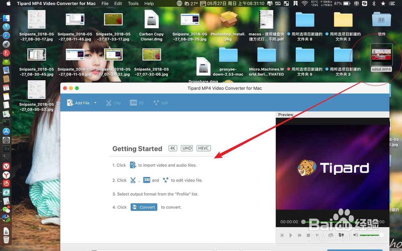Click the 4K badge next to Getting Started
This screenshot has height=251, width=402.
(172, 148)
